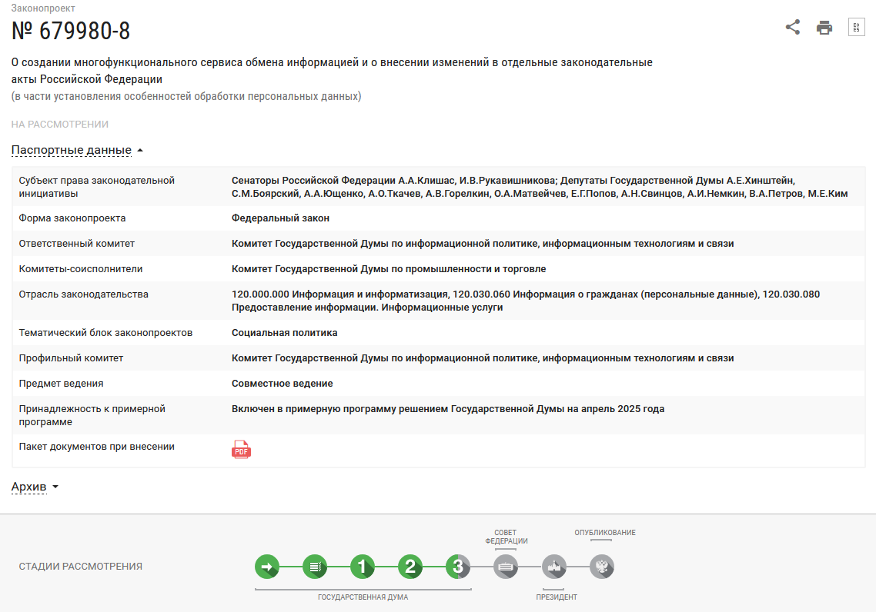
Task: Select the President stage icon
Action: (553, 567)
